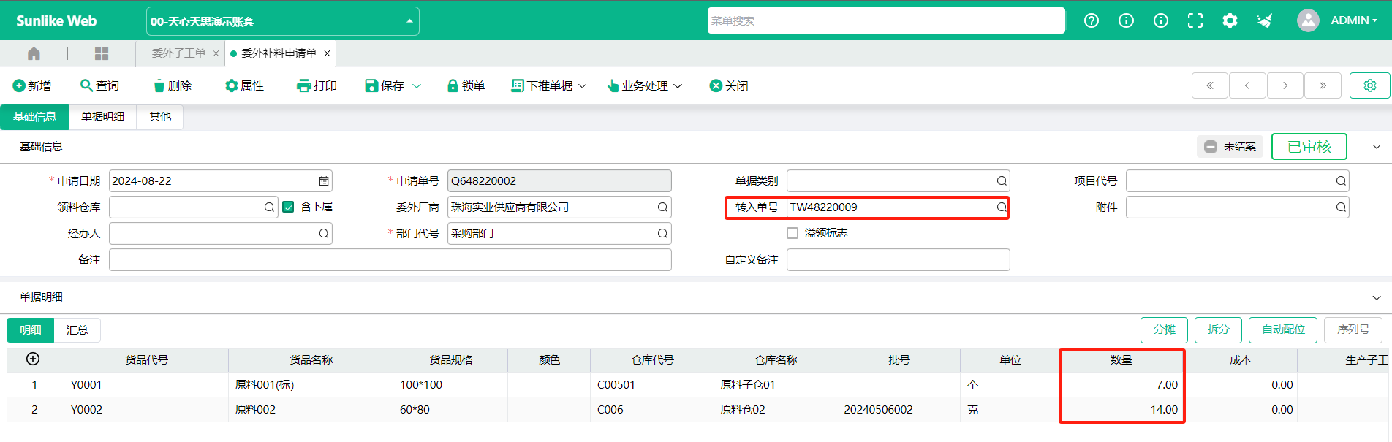Click search icon in 转入单号 field
The image size is (1392, 442).
[1002, 207]
